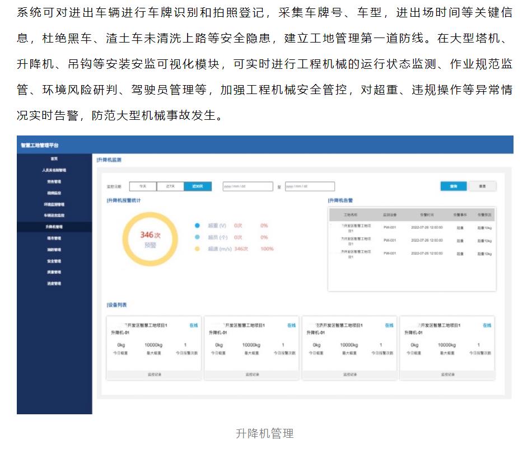Select 安全管理 safety management in sidebar

click(x=53, y=262)
